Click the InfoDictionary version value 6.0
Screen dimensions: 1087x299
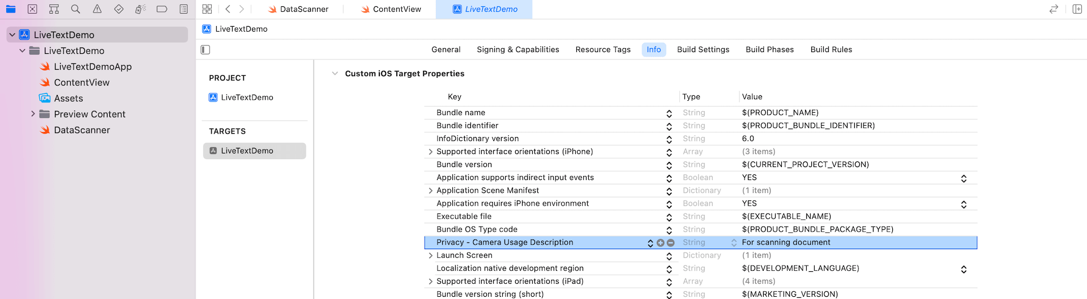[748, 139]
